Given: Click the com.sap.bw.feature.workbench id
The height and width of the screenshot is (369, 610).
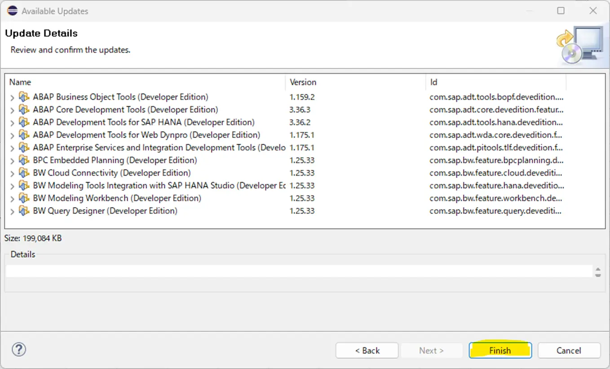Looking at the screenshot, I should click(496, 198).
